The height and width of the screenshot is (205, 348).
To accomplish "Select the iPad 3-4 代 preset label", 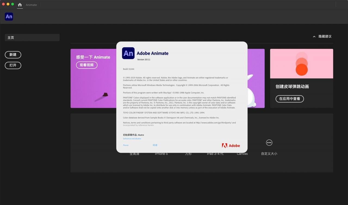I will tap(215, 154).
